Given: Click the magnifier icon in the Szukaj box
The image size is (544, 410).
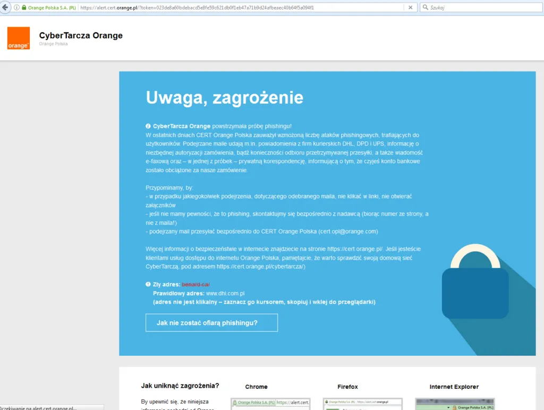Looking at the screenshot, I should point(425,7).
